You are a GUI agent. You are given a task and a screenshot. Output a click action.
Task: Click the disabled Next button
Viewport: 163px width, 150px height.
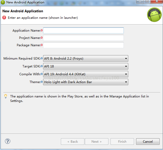(97, 141)
